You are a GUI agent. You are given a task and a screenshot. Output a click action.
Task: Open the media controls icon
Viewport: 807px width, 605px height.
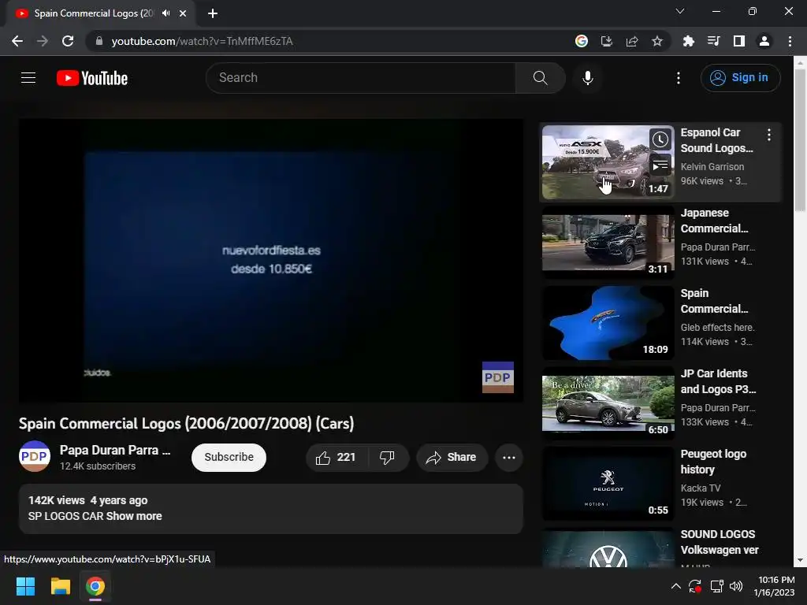click(713, 41)
